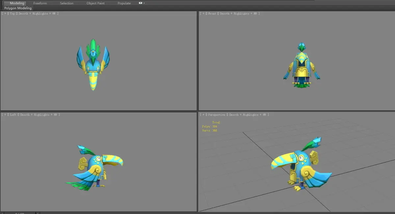Image resolution: width=395 pixels, height=214 pixels.
Task: Select the toucan model in Left viewport
Action: point(94,168)
